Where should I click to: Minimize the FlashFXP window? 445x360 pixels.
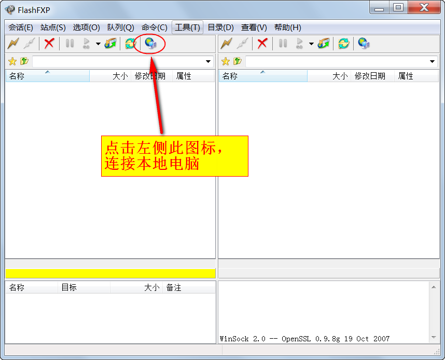point(379,8)
